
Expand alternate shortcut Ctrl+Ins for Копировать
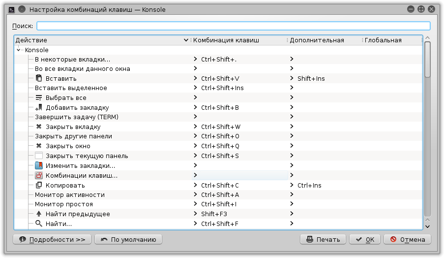(292, 185)
